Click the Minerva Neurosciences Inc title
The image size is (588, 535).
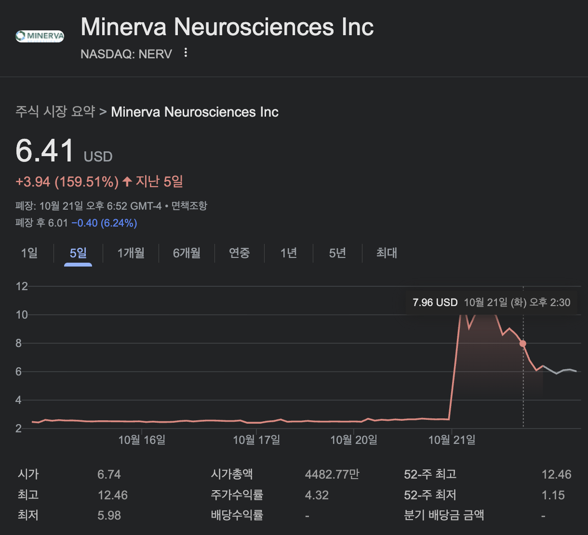tap(227, 27)
